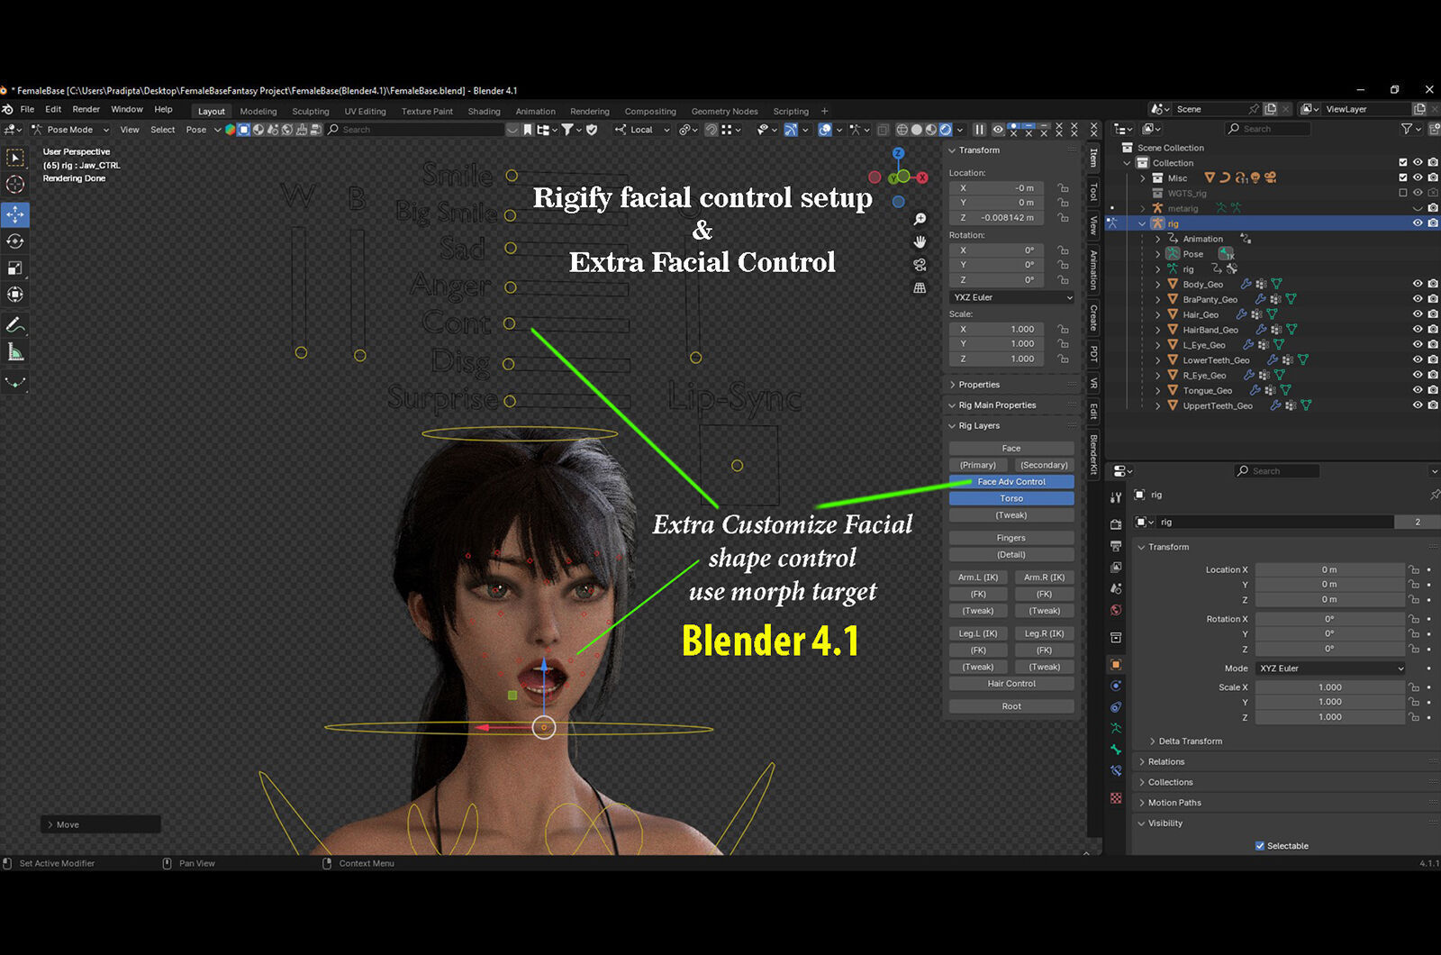Open the Object Constraints properties tab icon

pos(1116,707)
